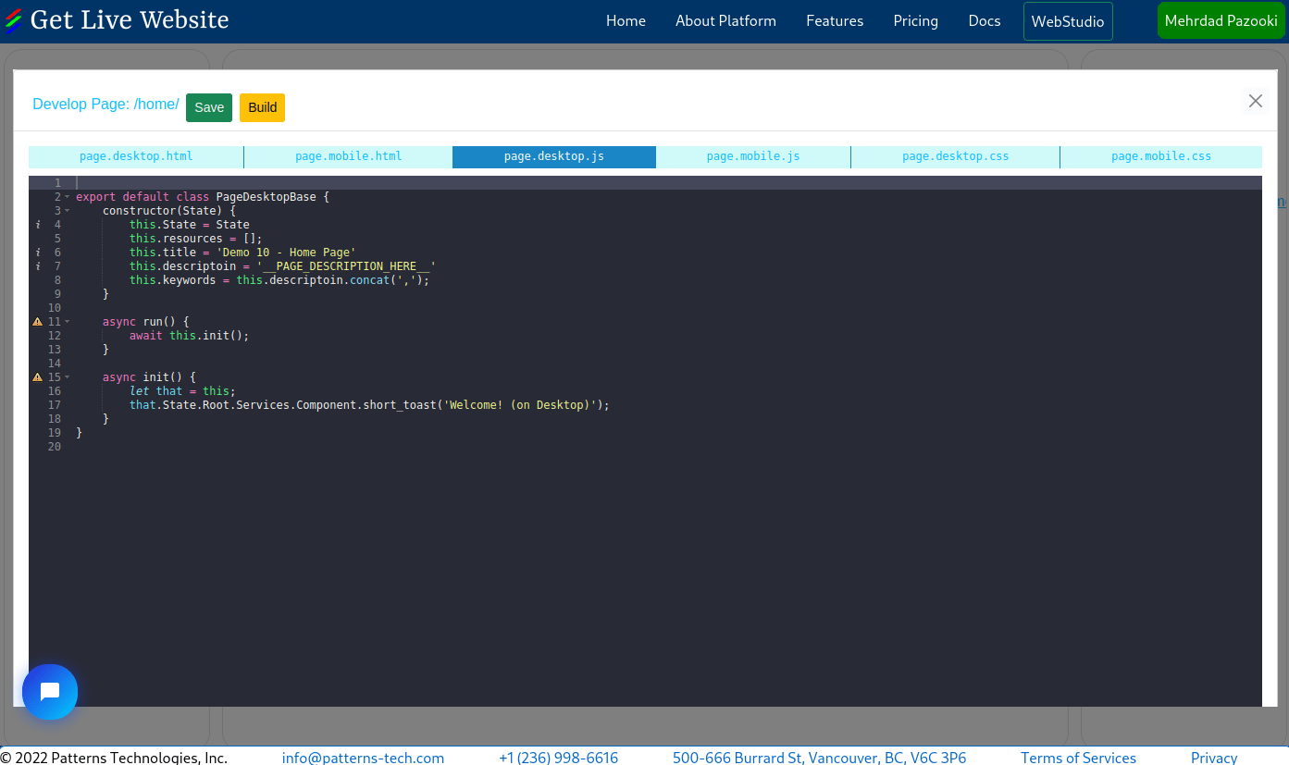Click the Burrard St Vancouver address link
The height and width of the screenshot is (765, 1289).
[x=819, y=758]
